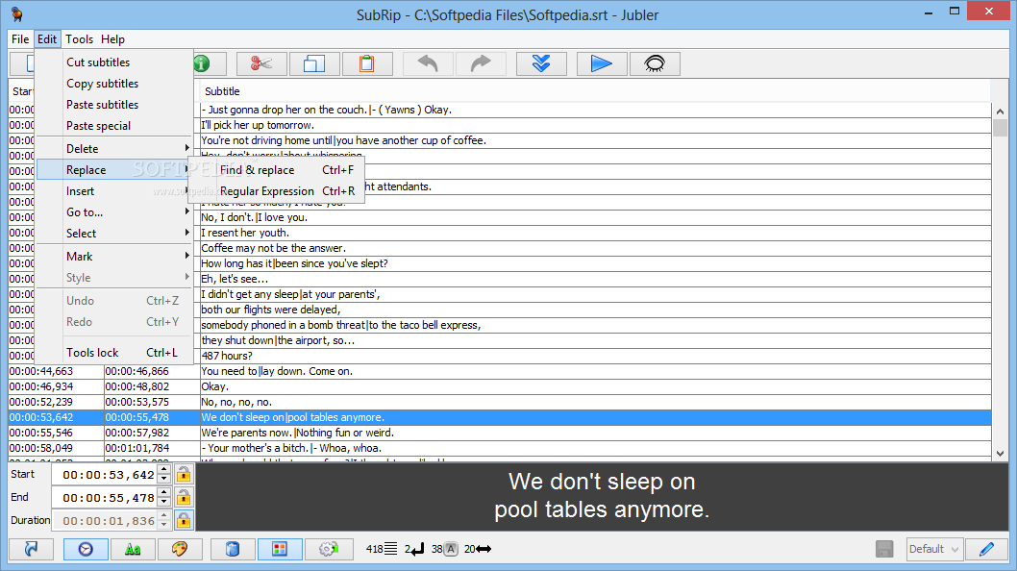Click the subtitle preview text area
This screenshot has height=571, width=1017.
(x=602, y=496)
